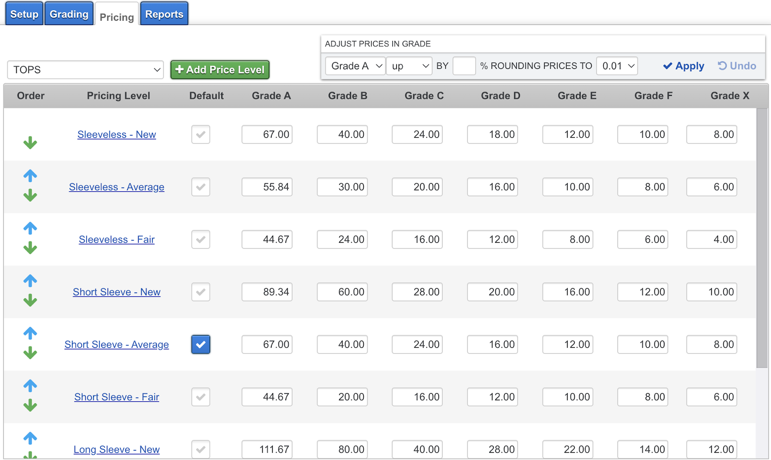Apply the price adjustment
The width and height of the screenshot is (771, 460).
tap(683, 66)
